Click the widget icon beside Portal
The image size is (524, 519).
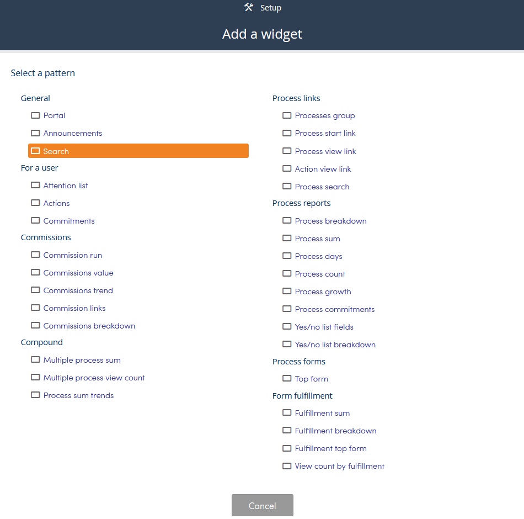tap(35, 115)
